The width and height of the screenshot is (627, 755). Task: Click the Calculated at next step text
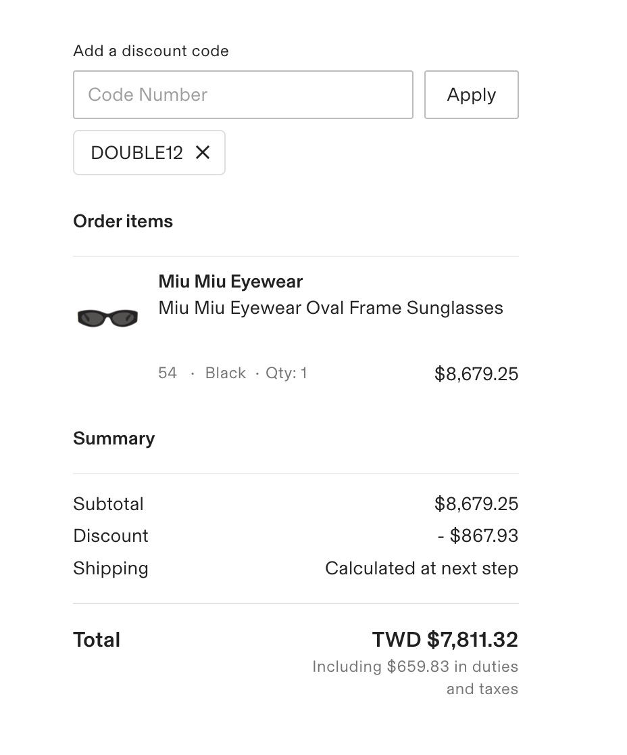tap(421, 568)
